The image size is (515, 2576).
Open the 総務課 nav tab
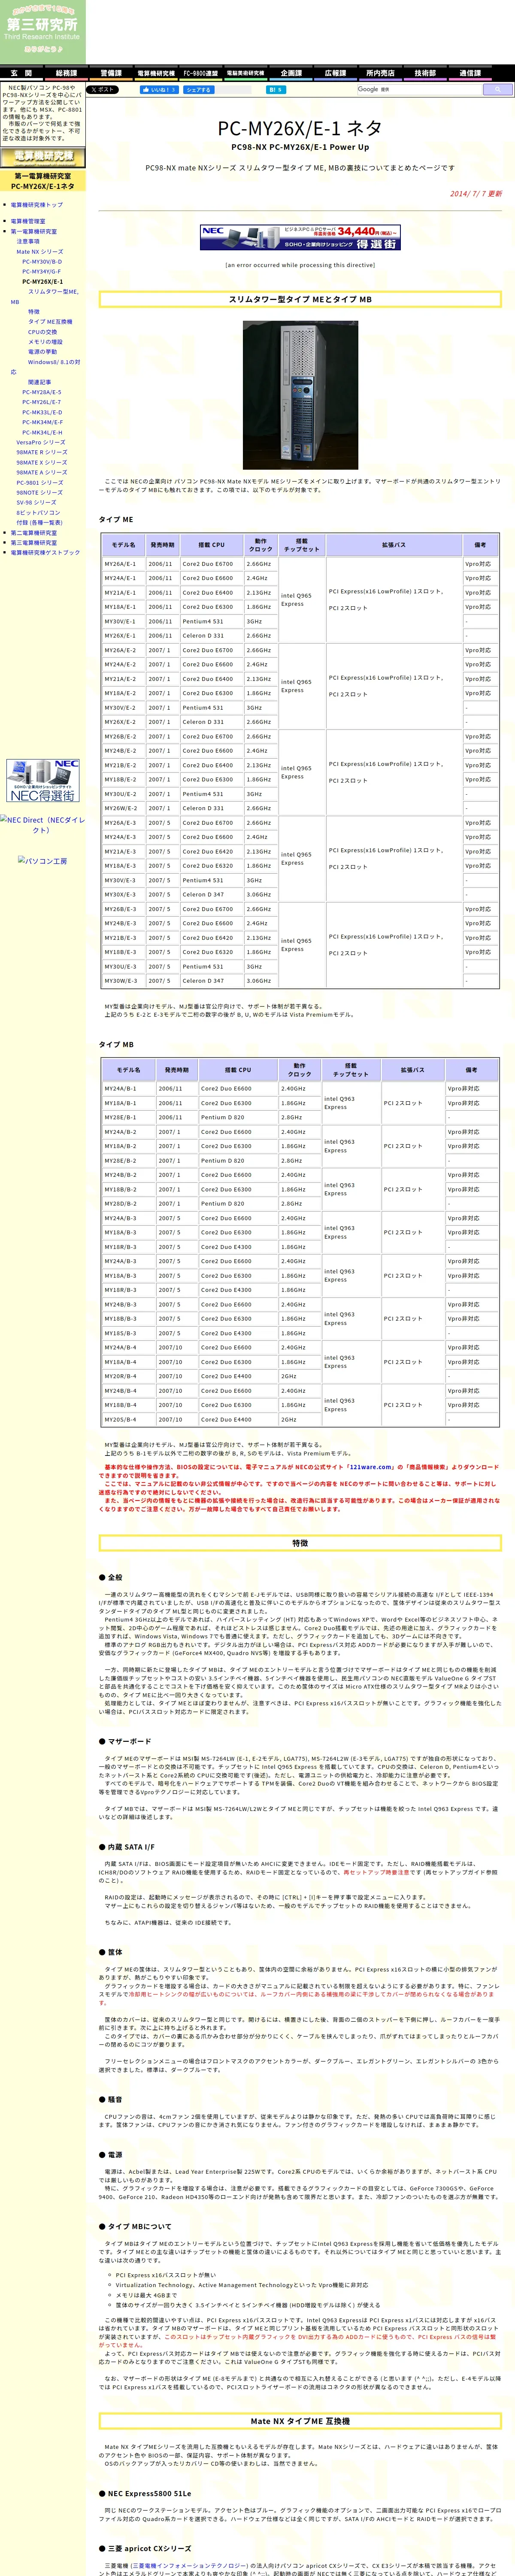66,73
